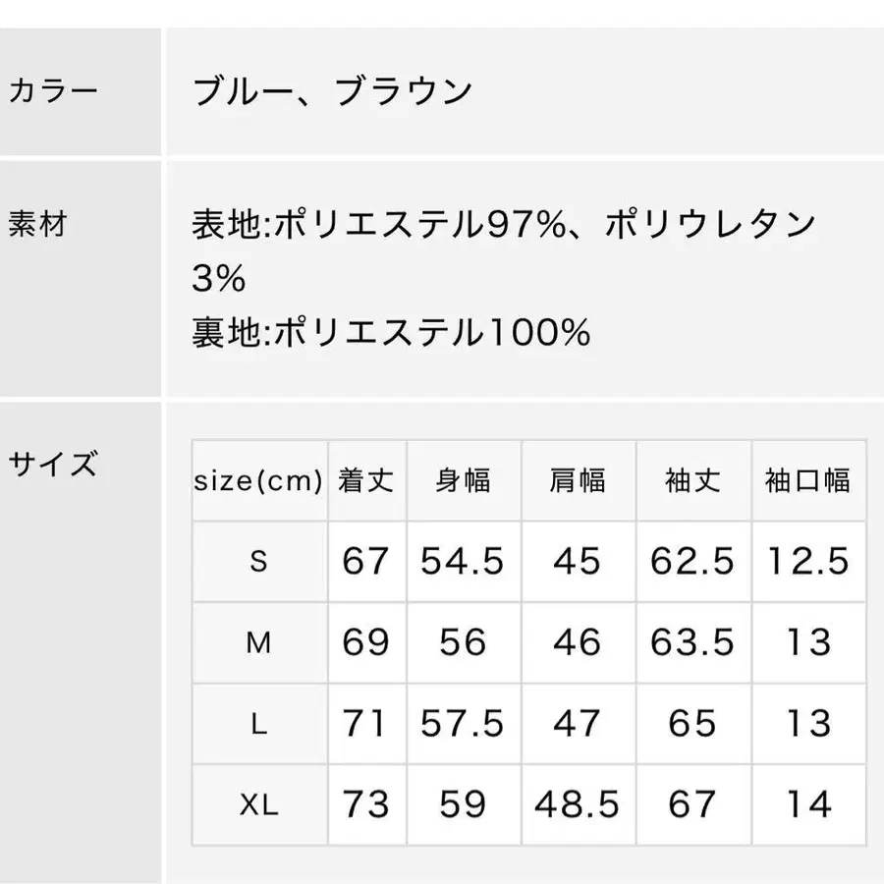The width and height of the screenshot is (884, 884).
Task: Click the 素材 row label
Action: (37, 224)
